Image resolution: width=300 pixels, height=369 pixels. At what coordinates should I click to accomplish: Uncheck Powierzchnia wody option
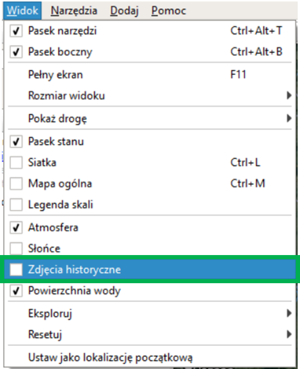click(x=16, y=291)
